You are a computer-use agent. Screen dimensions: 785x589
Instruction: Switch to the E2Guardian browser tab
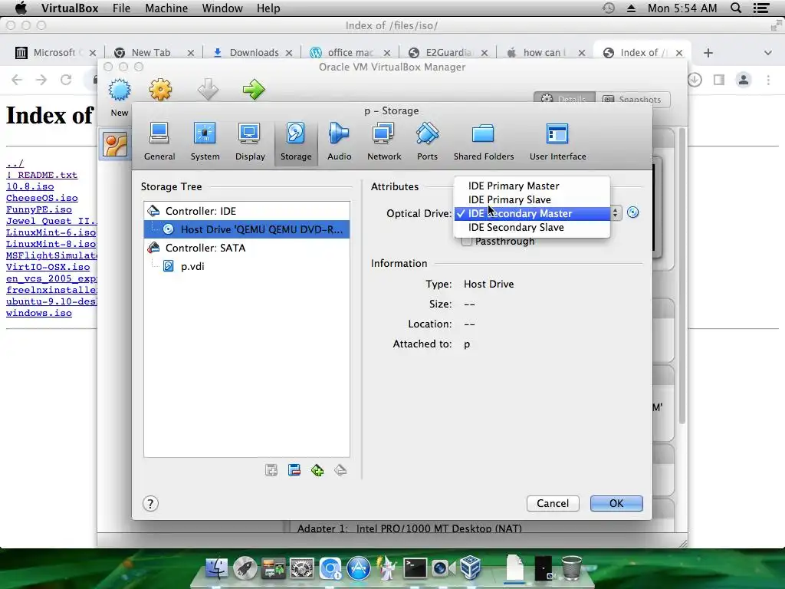tap(448, 53)
